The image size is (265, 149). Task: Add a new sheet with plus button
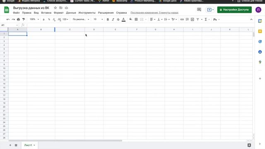pyautogui.click(x=10, y=145)
